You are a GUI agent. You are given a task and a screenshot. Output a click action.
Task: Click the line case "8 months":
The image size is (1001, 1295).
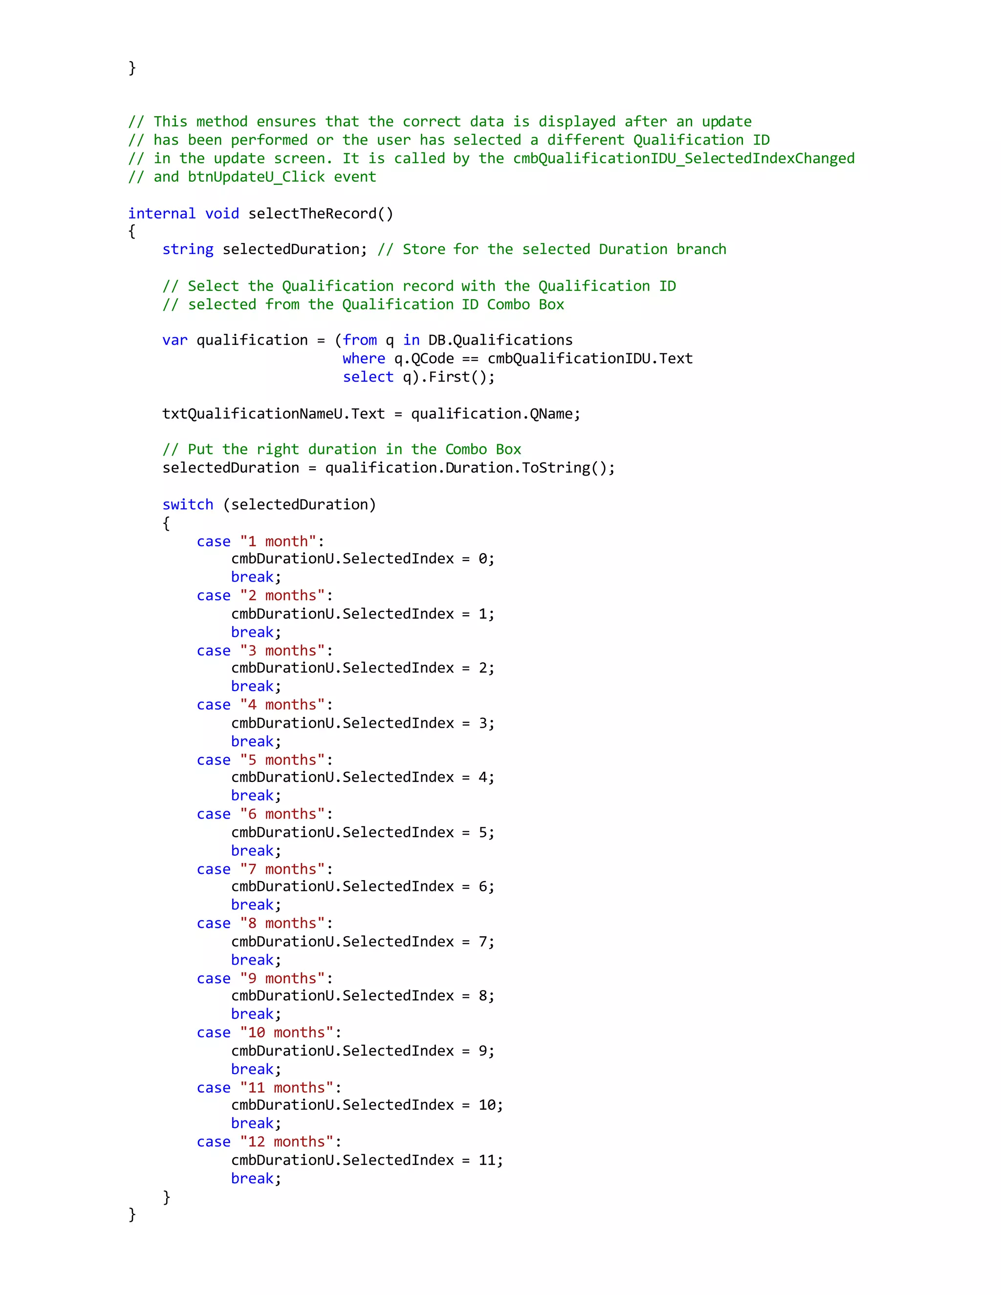point(265,923)
